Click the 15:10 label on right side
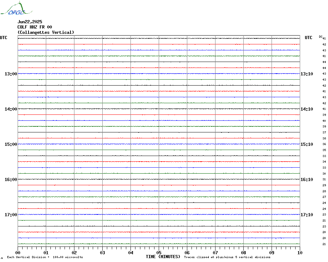 306,144
